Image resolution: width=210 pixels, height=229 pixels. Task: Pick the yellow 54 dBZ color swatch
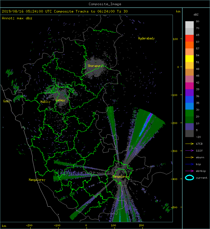pyautogui.click(x=189, y=59)
